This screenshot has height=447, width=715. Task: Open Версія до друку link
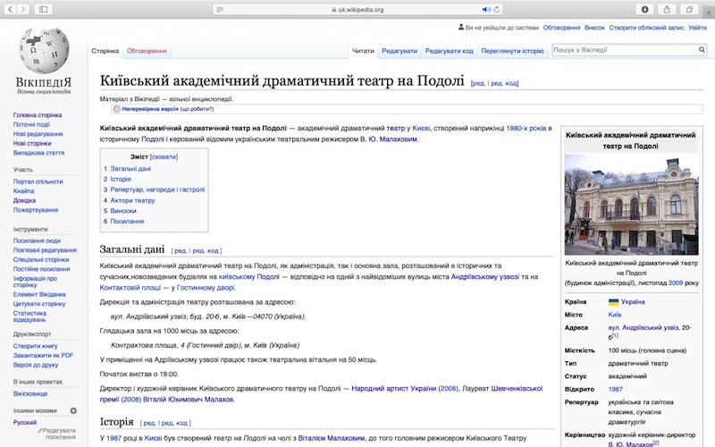click(36, 366)
